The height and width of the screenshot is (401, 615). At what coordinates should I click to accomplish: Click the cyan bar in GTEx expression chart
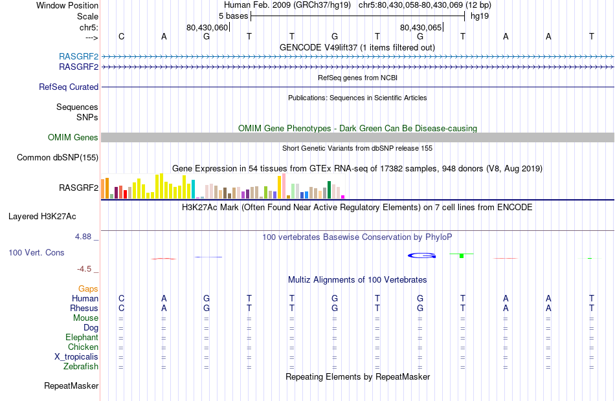click(193, 189)
